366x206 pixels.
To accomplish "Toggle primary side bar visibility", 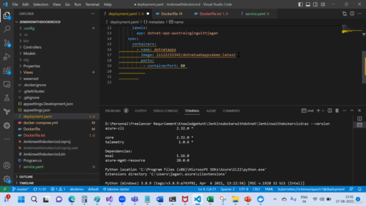I will (x=300, y=5).
